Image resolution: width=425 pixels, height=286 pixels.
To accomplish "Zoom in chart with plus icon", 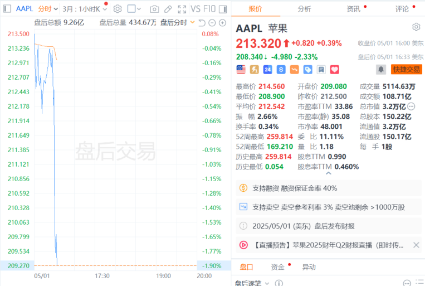I will tap(222, 22).
